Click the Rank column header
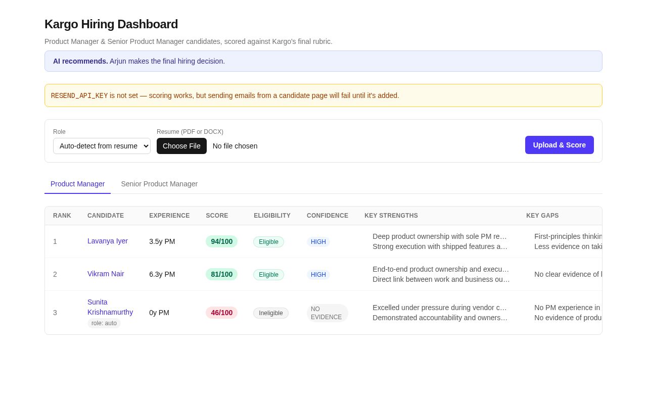 tap(62, 216)
